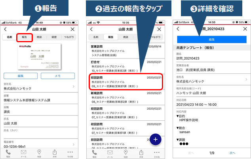Tap mail icon in second screen bottom bar

tap(110, 153)
